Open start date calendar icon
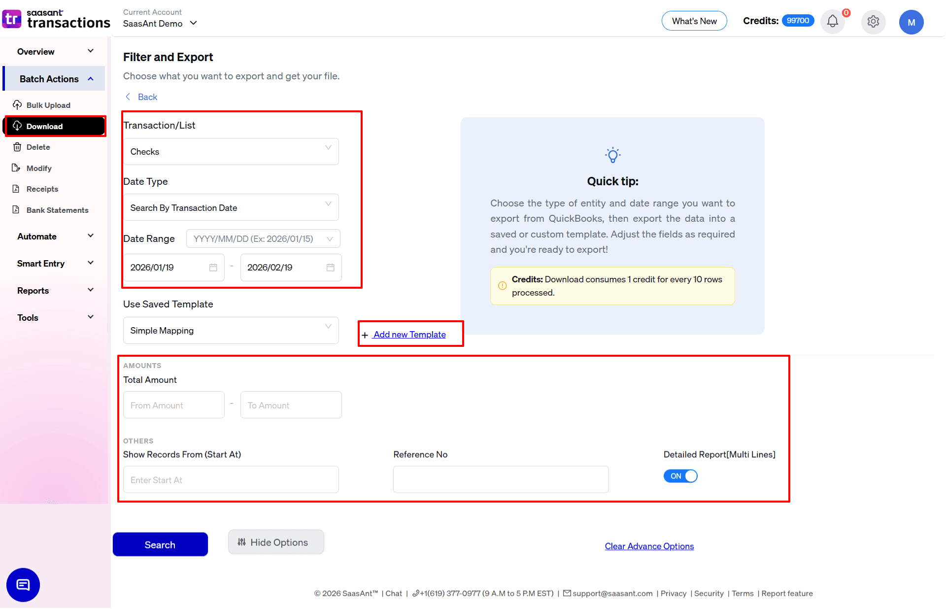 tap(213, 268)
